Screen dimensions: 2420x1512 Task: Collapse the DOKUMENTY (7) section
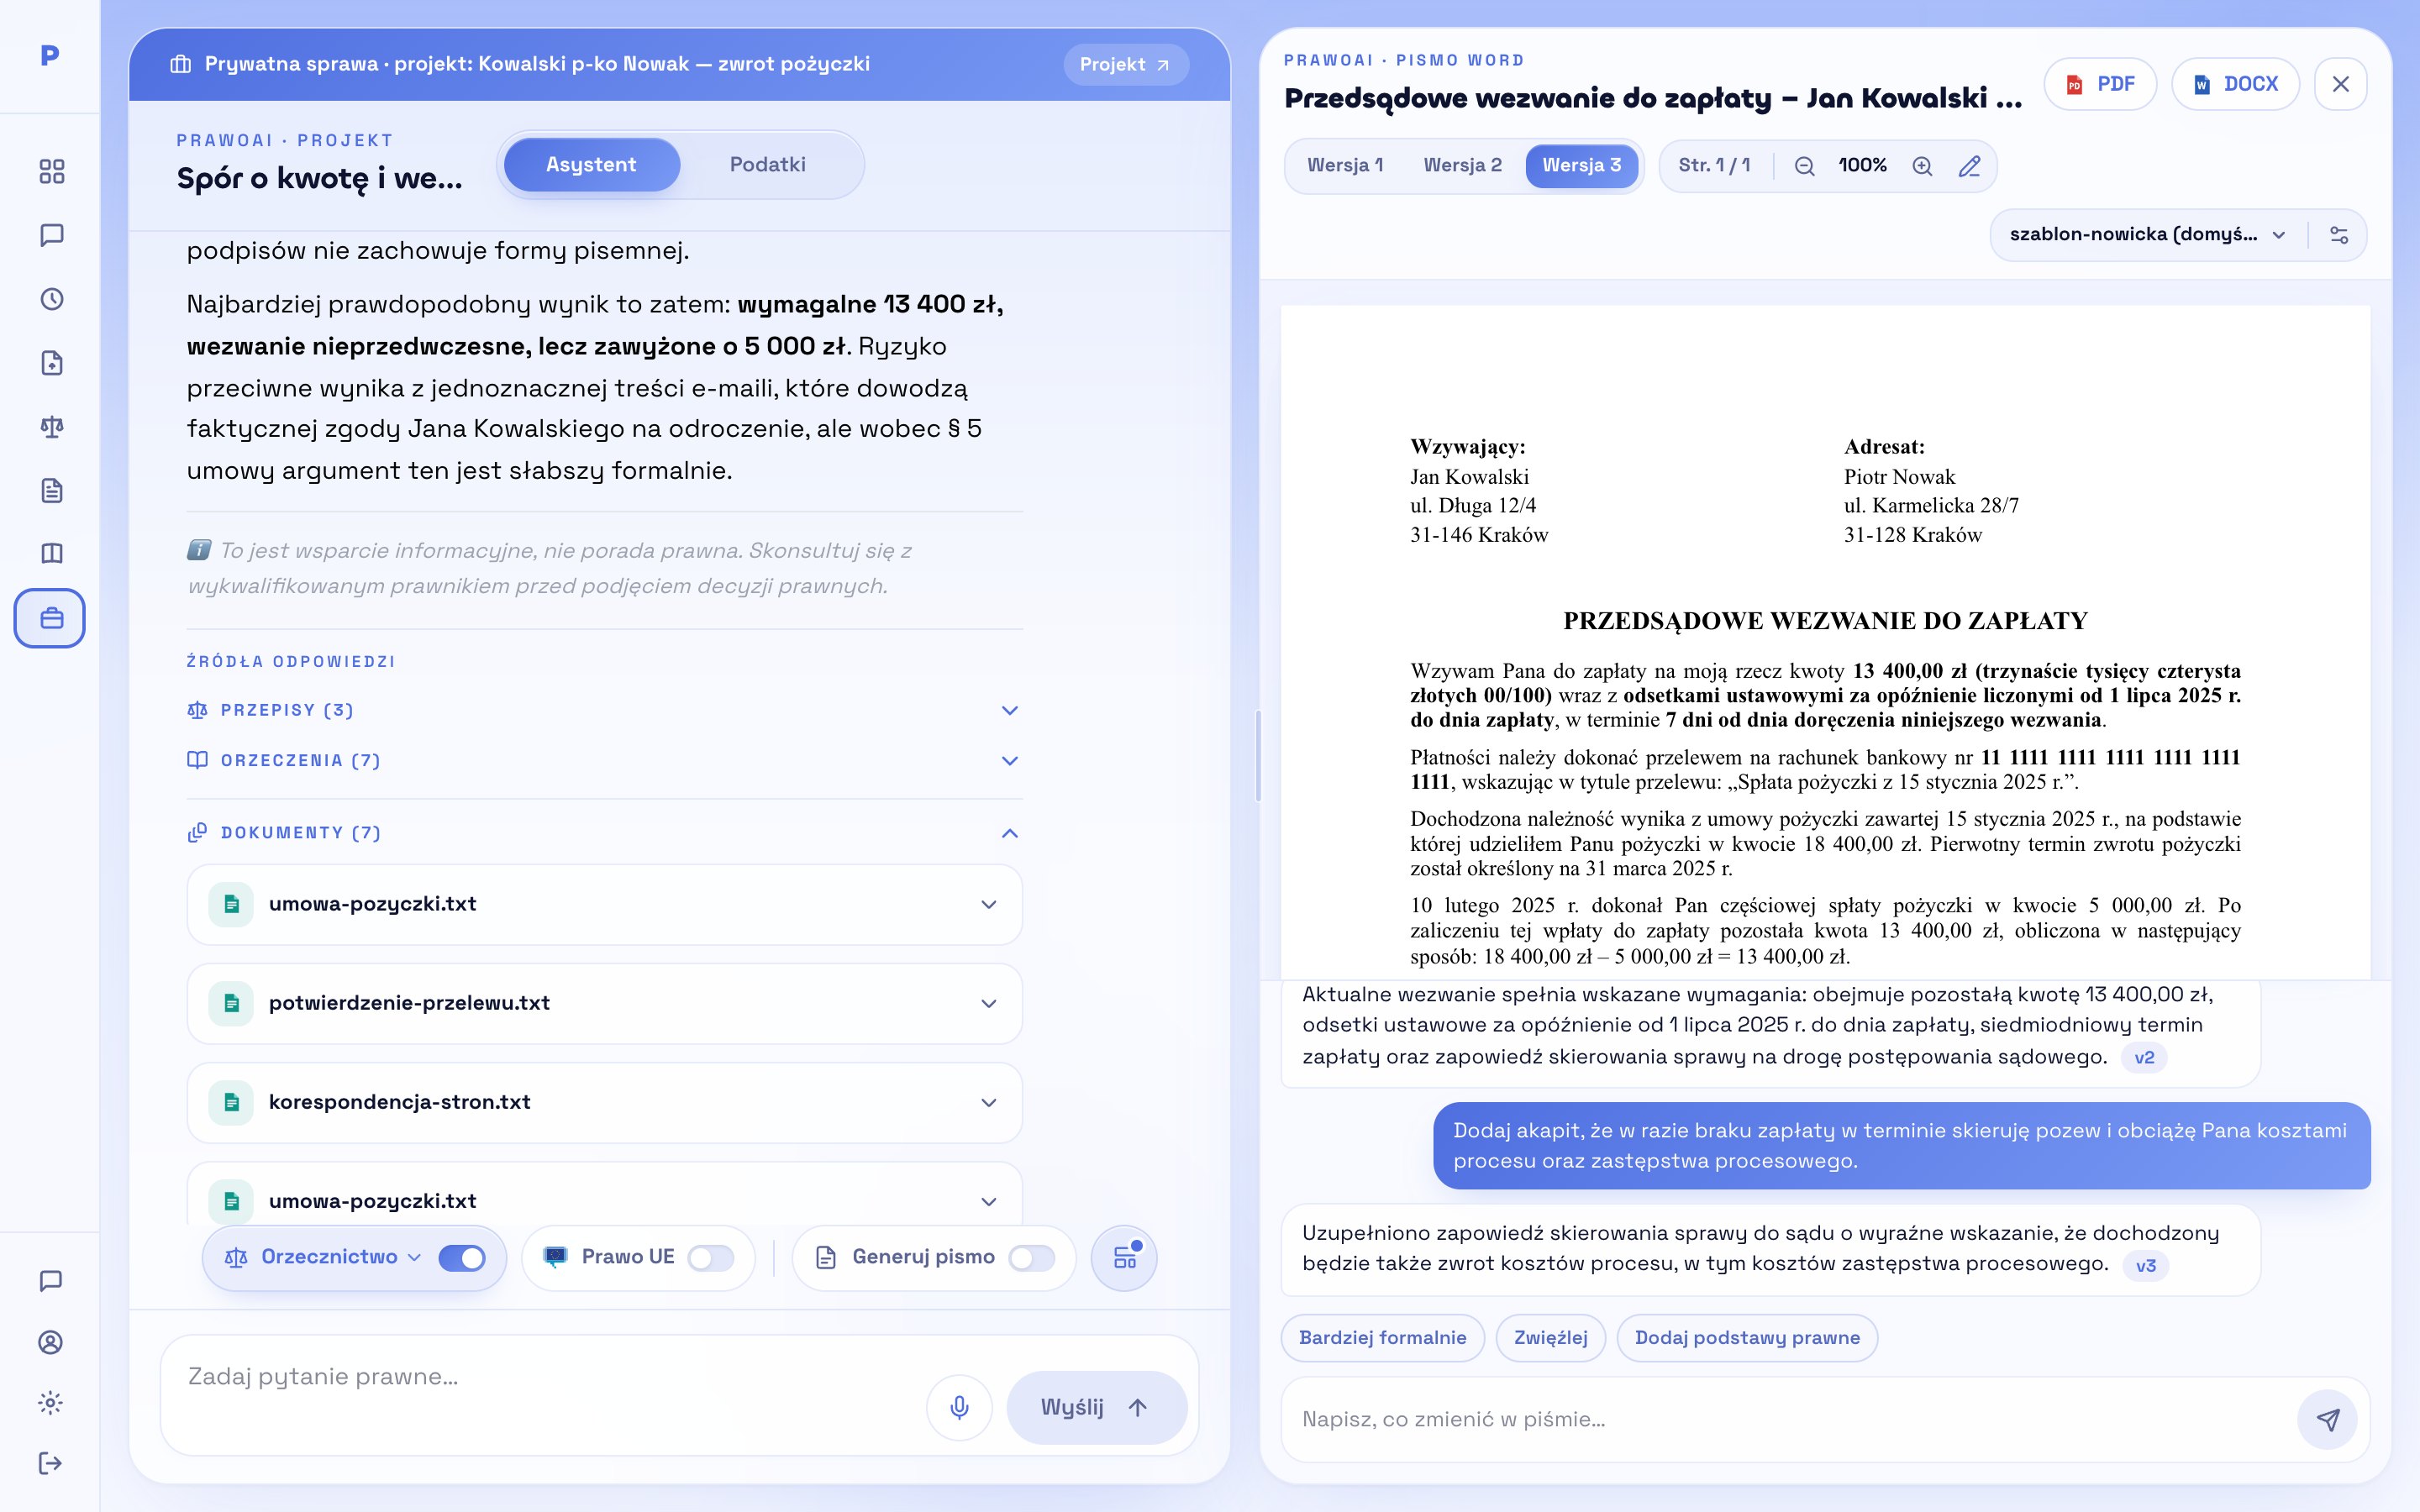[604, 833]
